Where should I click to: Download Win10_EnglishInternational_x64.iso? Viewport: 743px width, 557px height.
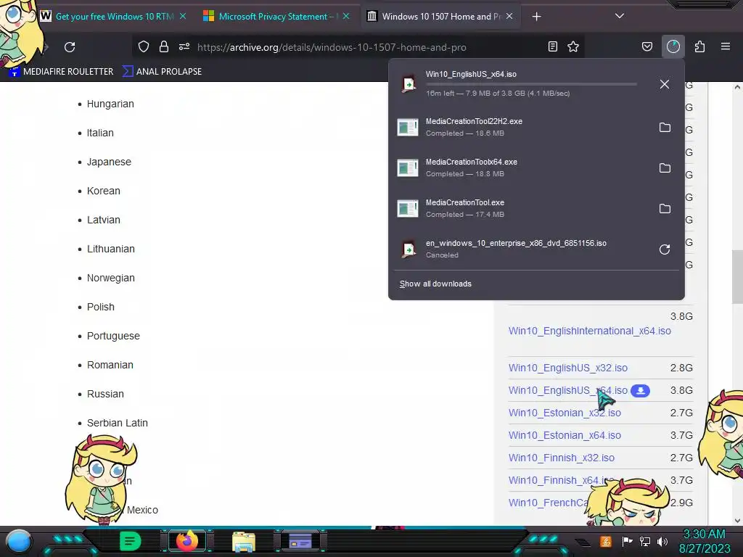point(589,331)
